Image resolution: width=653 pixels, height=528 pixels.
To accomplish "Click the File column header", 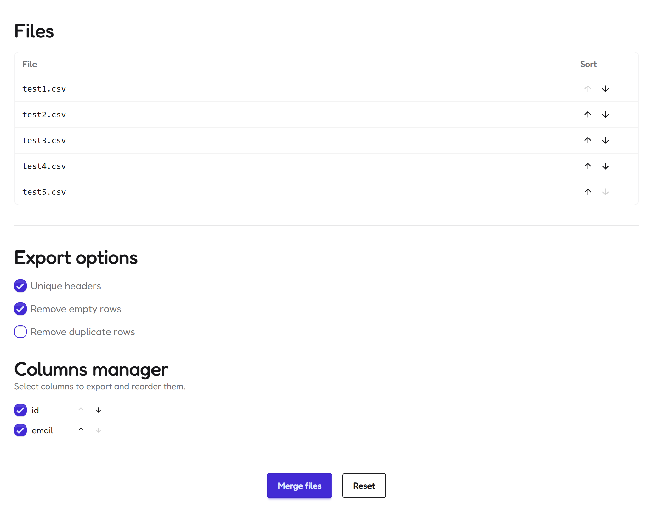I will coord(29,64).
